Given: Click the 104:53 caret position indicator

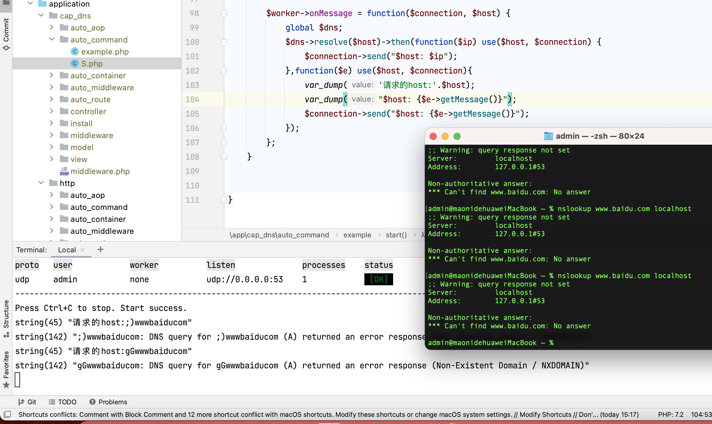Looking at the screenshot, I should (701, 414).
